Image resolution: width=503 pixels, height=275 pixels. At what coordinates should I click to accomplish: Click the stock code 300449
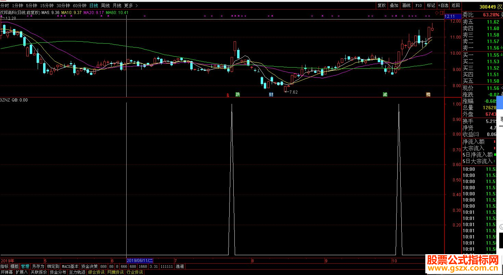[488, 7]
